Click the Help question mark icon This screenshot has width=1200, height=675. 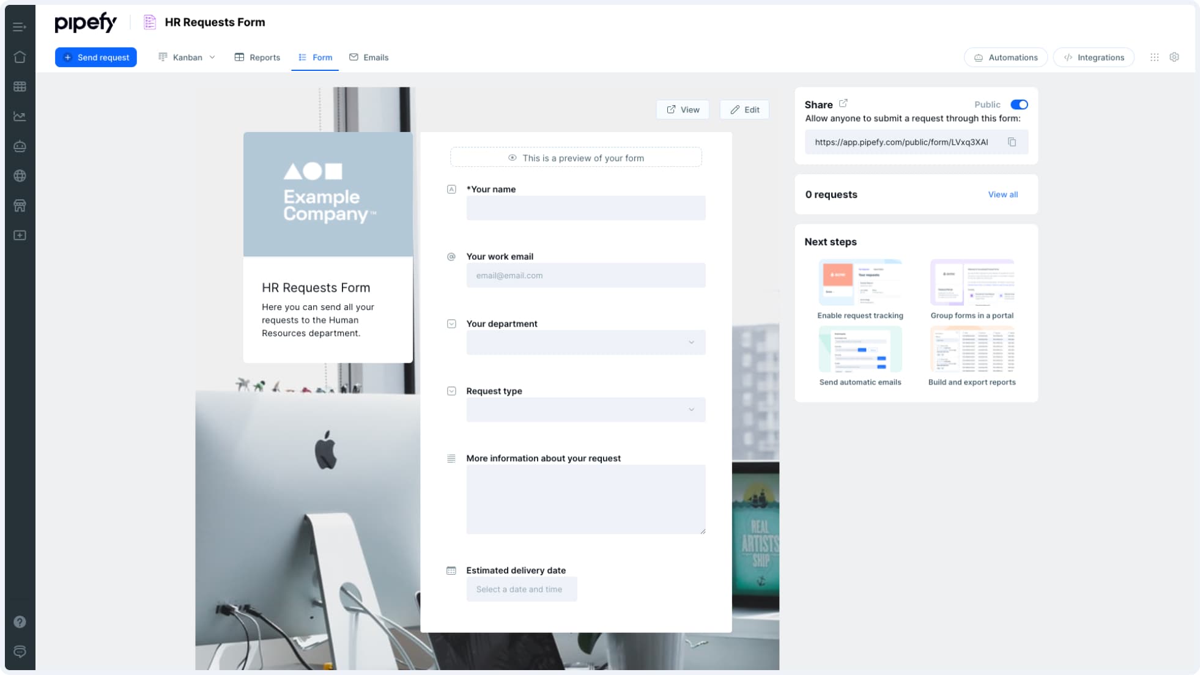(20, 622)
